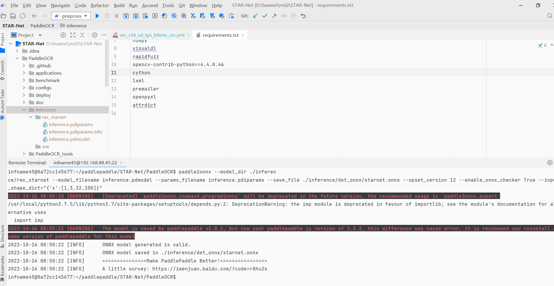The width and height of the screenshot is (554, 286).
Task: Expand the applications folder
Action: (x=24, y=73)
